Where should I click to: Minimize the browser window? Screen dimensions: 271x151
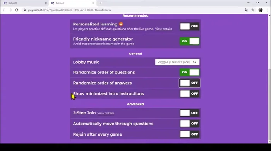point(249,3)
